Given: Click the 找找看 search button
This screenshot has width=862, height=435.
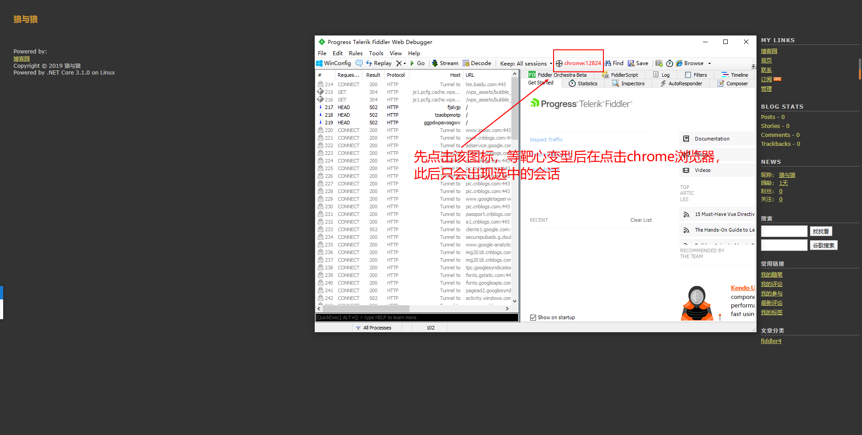Looking at the screenshot, I should point(821,231).
